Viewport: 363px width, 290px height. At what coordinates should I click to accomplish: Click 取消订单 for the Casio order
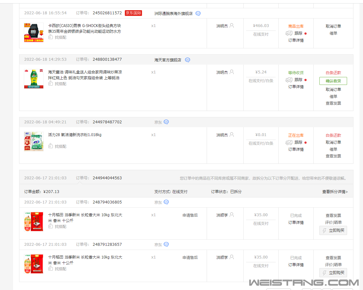(333, 26)
